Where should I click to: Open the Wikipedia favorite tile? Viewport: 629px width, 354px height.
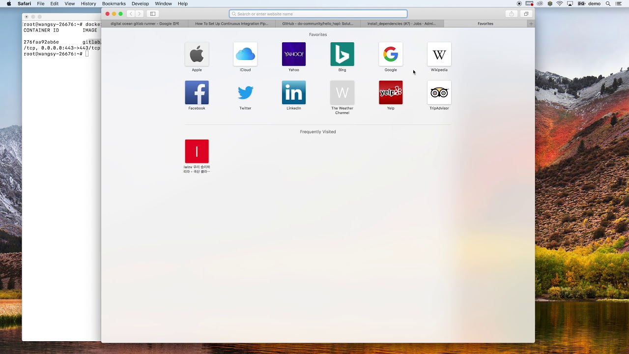[439, 54]
